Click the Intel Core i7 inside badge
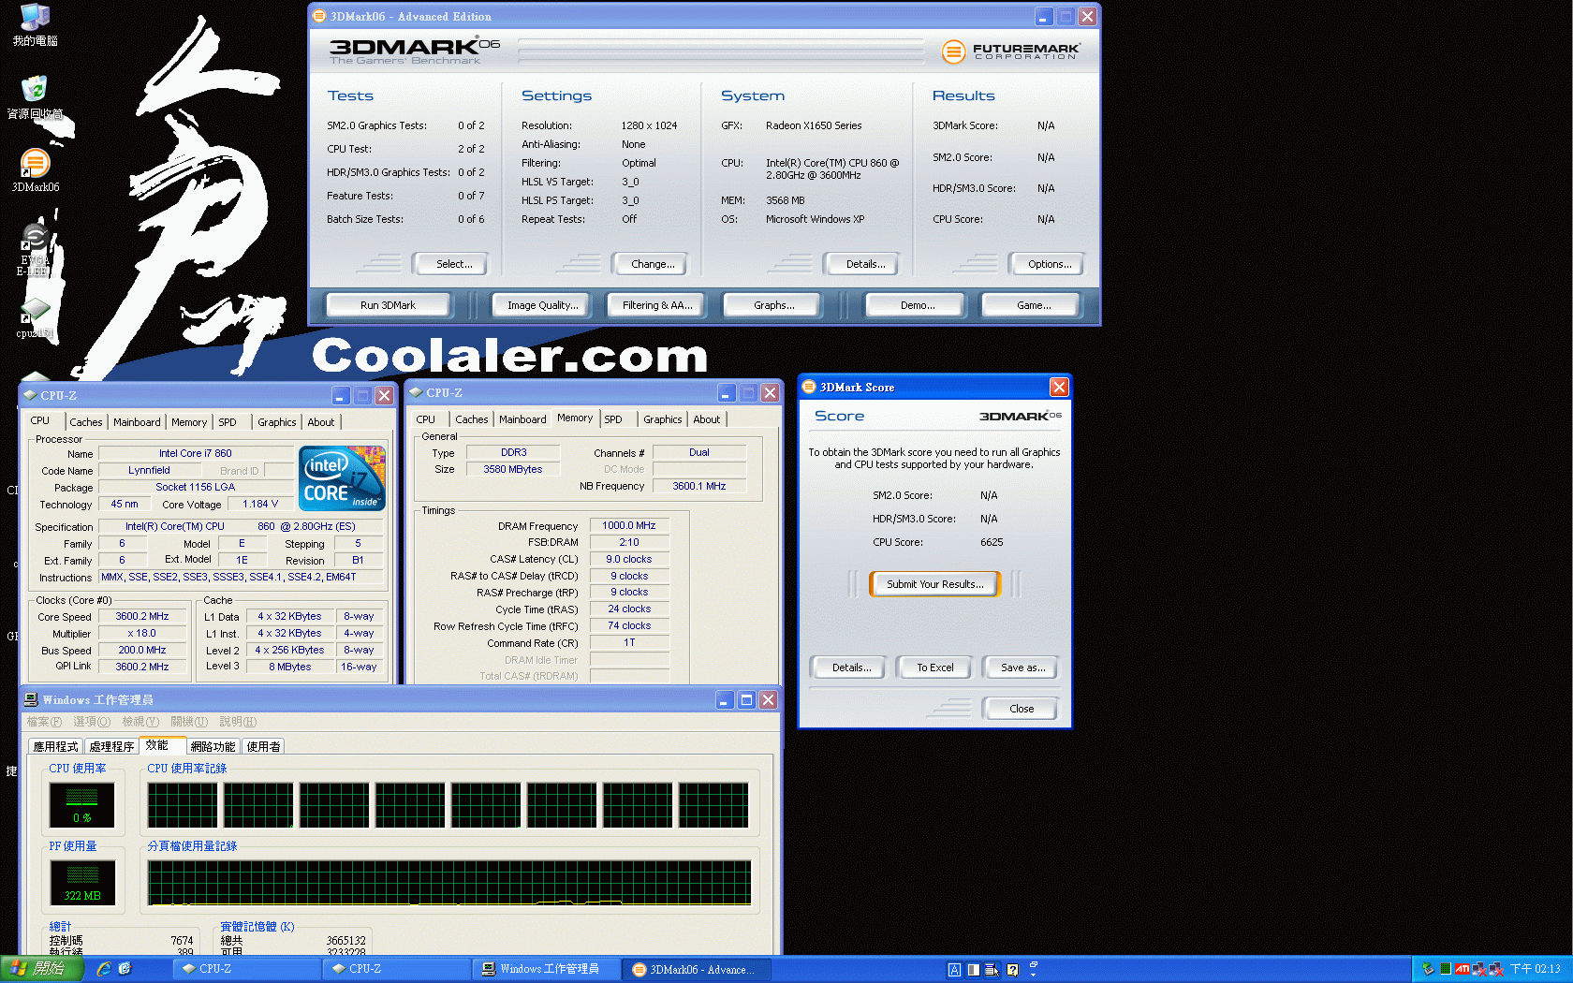 coord(342,477)
